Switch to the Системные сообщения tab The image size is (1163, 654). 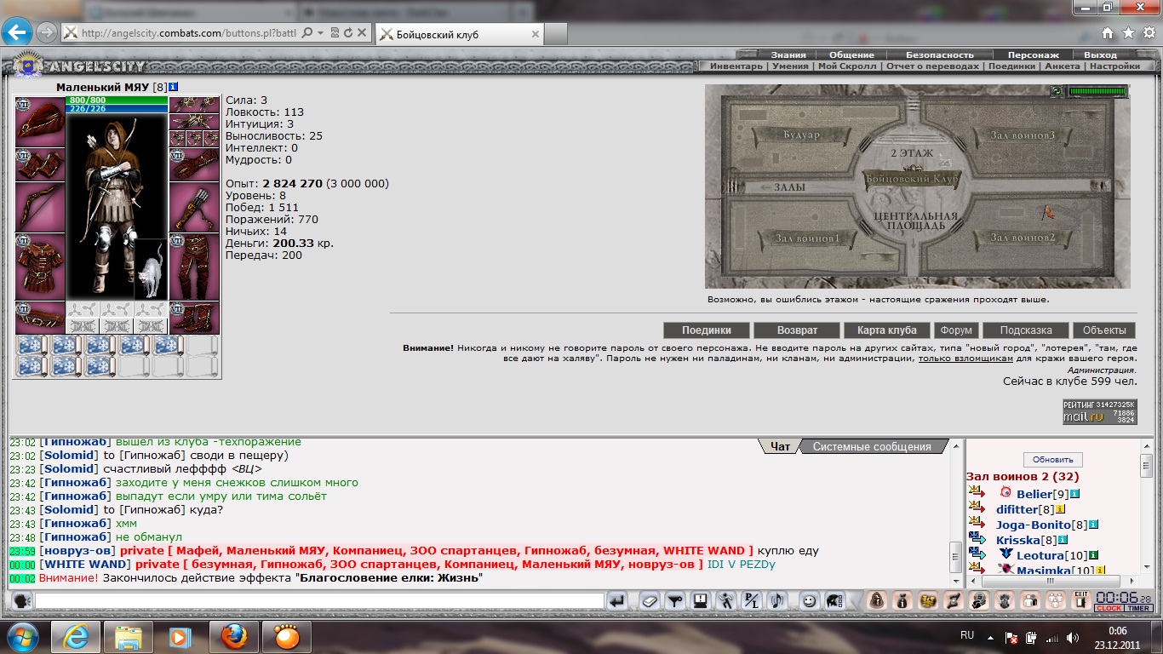click(x=872, y=446)
